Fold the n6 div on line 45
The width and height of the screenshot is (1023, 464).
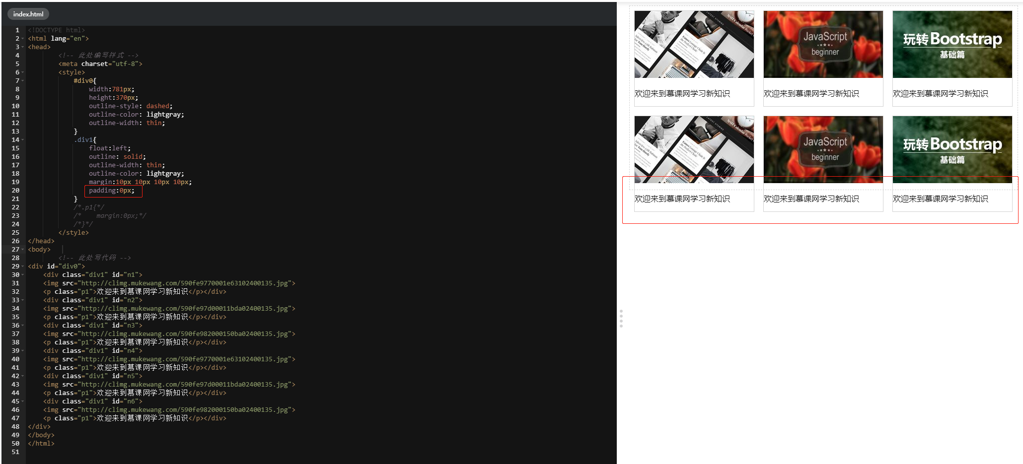click(x=23, y=401)
